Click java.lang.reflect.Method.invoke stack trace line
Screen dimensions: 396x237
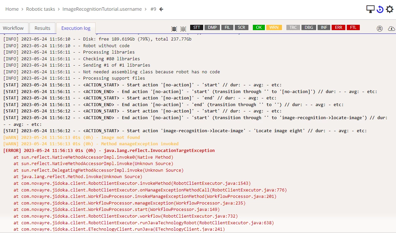point(78,177)
